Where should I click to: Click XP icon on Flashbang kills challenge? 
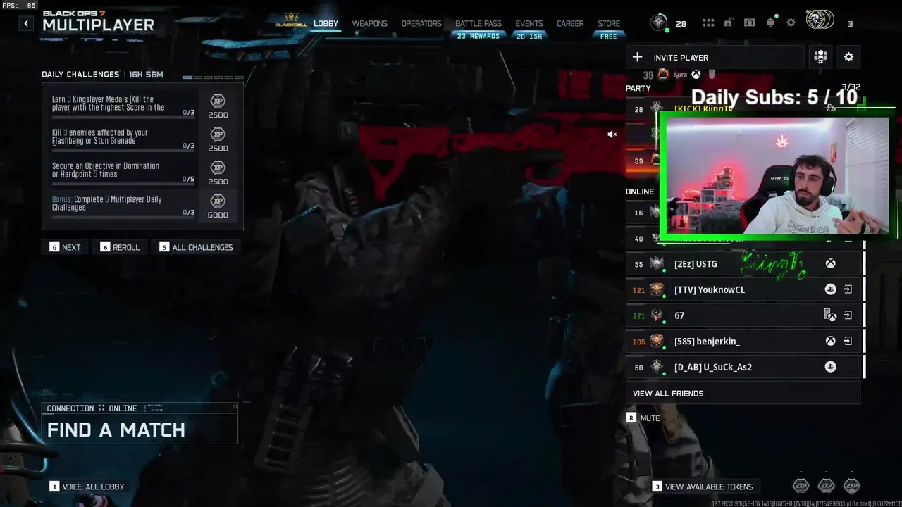[218, 134]
